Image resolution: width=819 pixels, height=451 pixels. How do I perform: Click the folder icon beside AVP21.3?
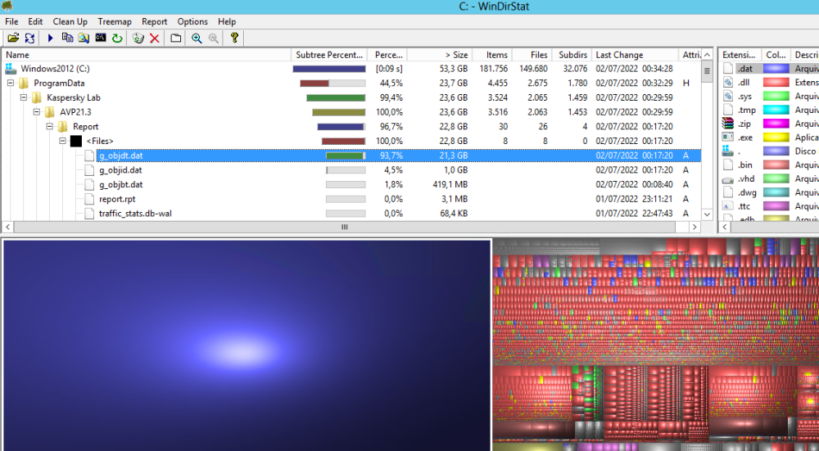[x=50, y=112]
